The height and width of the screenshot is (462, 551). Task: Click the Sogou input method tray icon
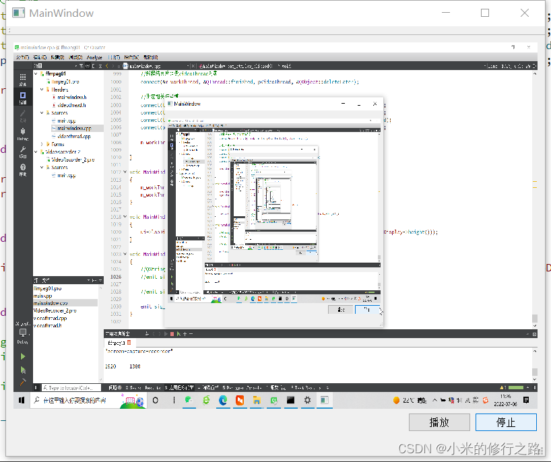(x=485, y=400)
